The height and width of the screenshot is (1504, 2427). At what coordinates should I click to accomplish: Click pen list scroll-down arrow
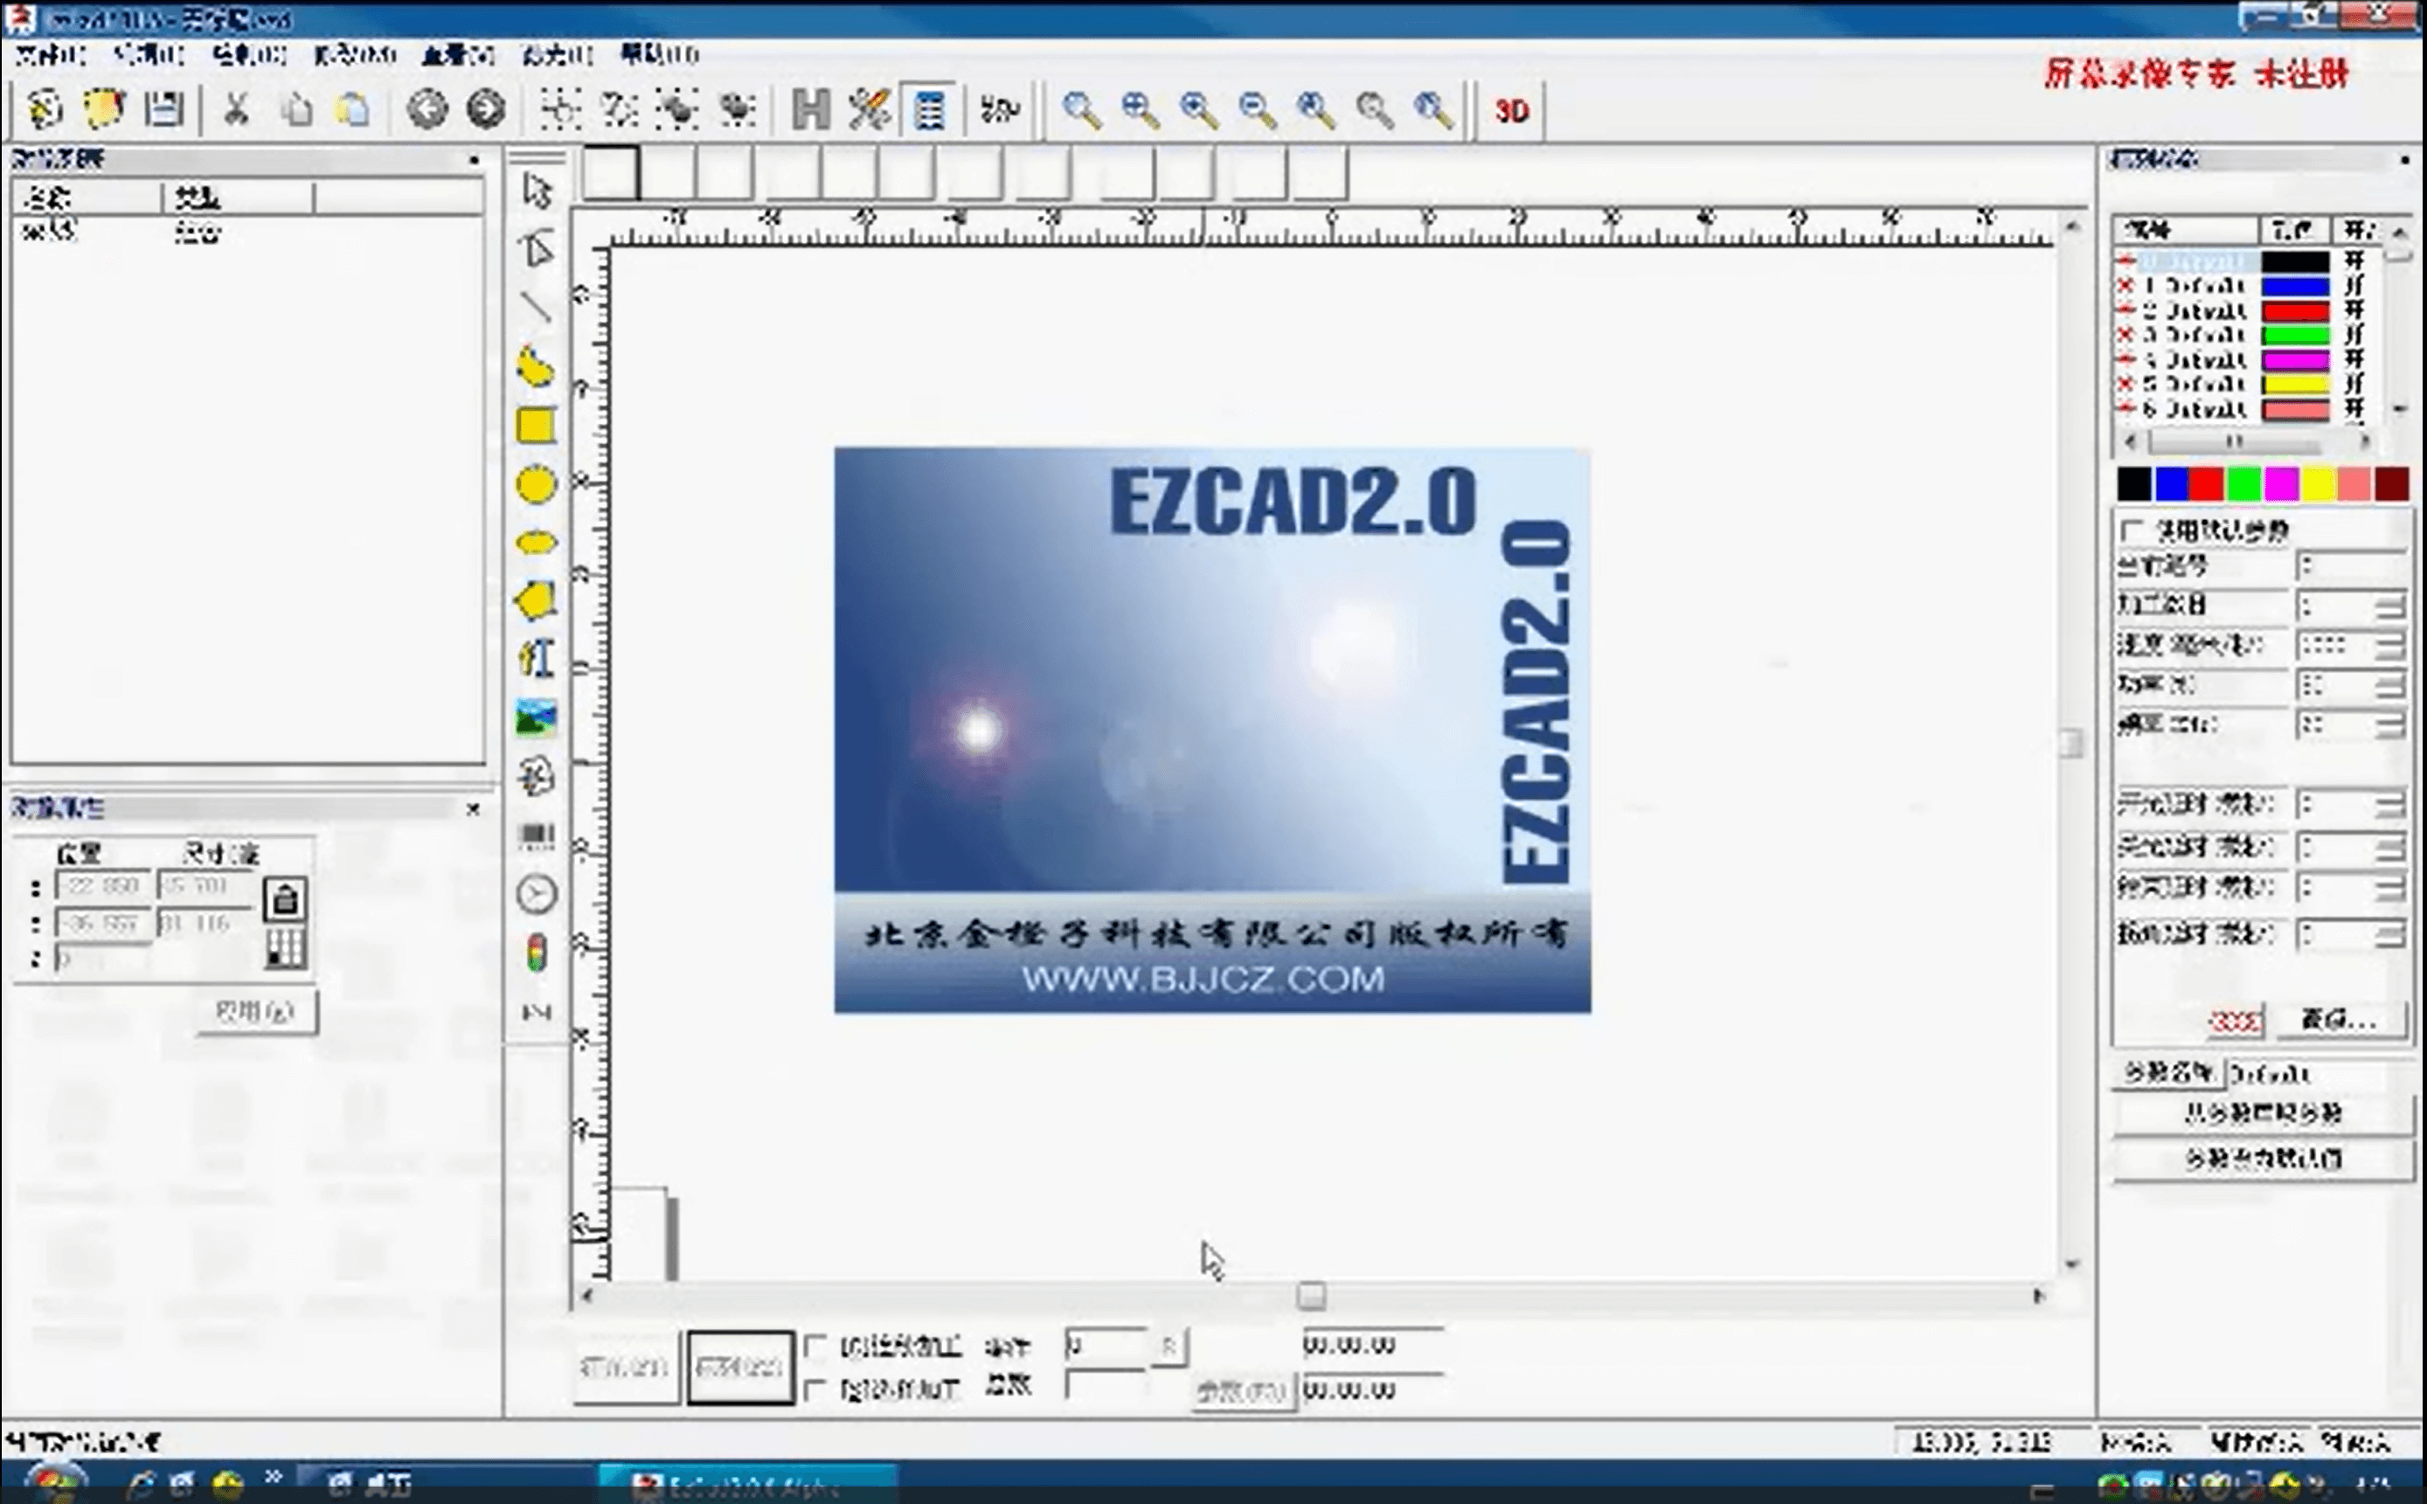point(2400,409)
